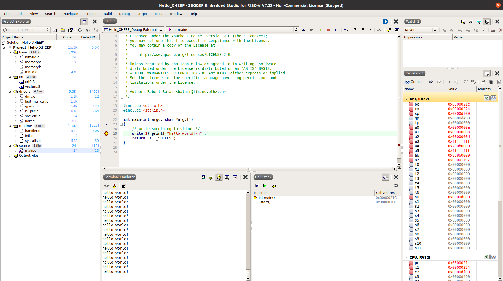Image resolution: width=503 pixels, height=281 pixels.
Task: Click the Expression column header in Watch
Action: click(x=428, y=37)
